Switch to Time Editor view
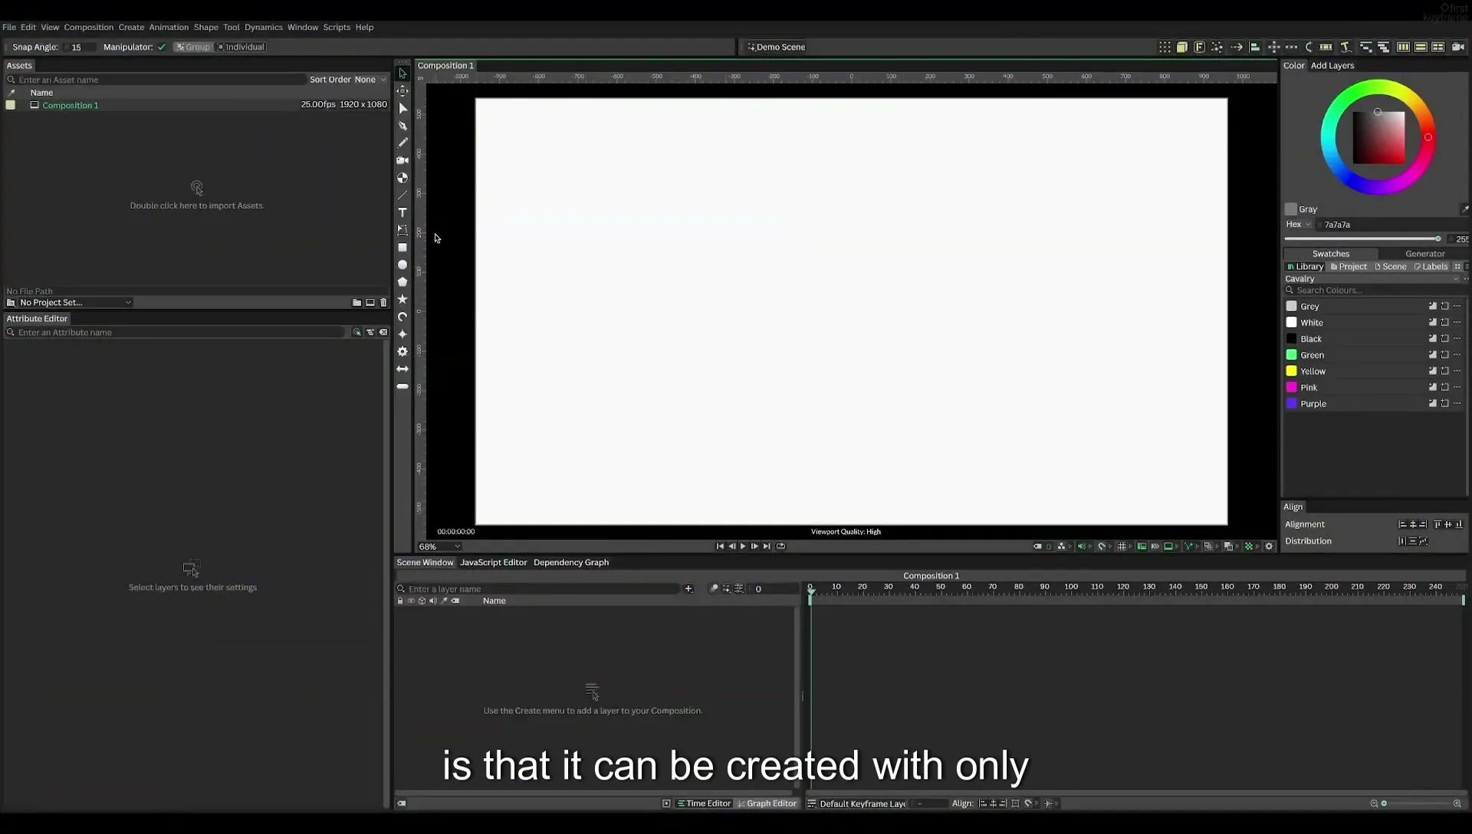 point(703,803)
